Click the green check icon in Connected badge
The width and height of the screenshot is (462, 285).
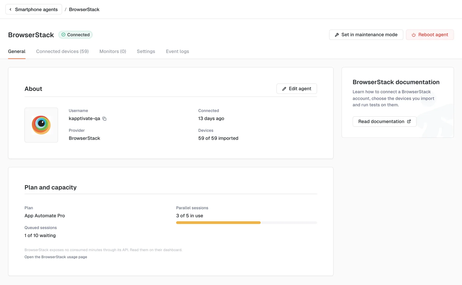63,35
